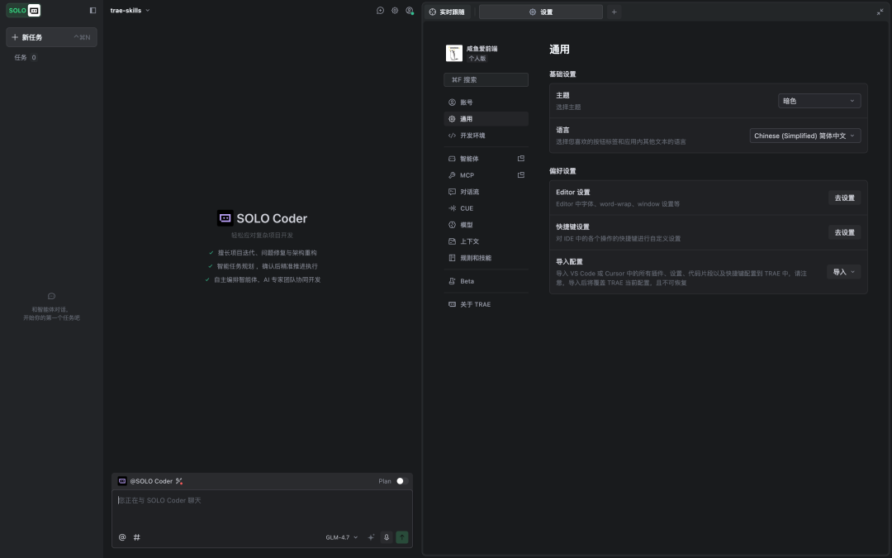The image size is (892, 558).
Task: Click the # context icon in chat input
Action: click(x=137, y=537)
